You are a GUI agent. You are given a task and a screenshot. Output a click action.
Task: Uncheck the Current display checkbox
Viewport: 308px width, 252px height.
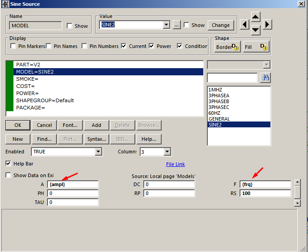[124, 46]
